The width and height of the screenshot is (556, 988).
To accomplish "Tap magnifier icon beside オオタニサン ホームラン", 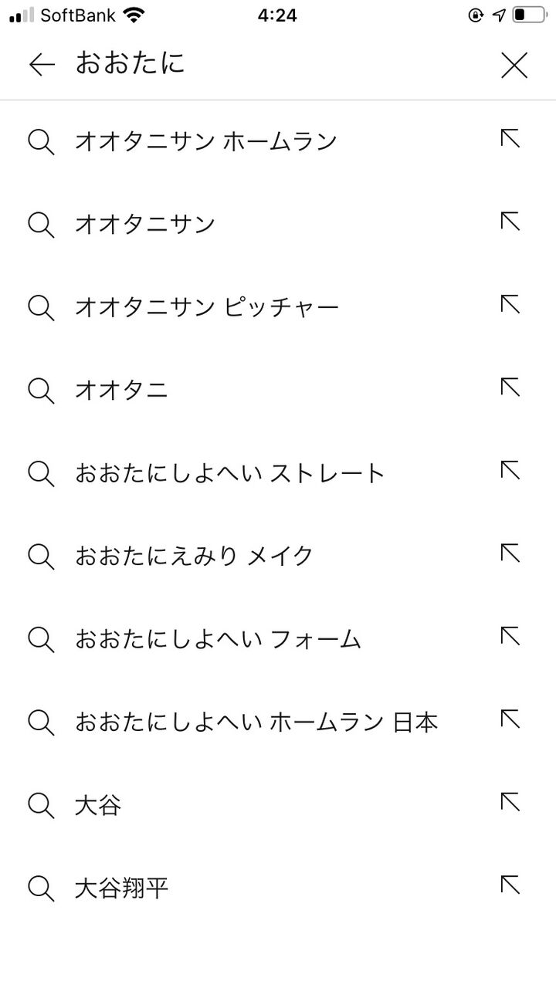I will pyautogui.click(x=41, y=142).
